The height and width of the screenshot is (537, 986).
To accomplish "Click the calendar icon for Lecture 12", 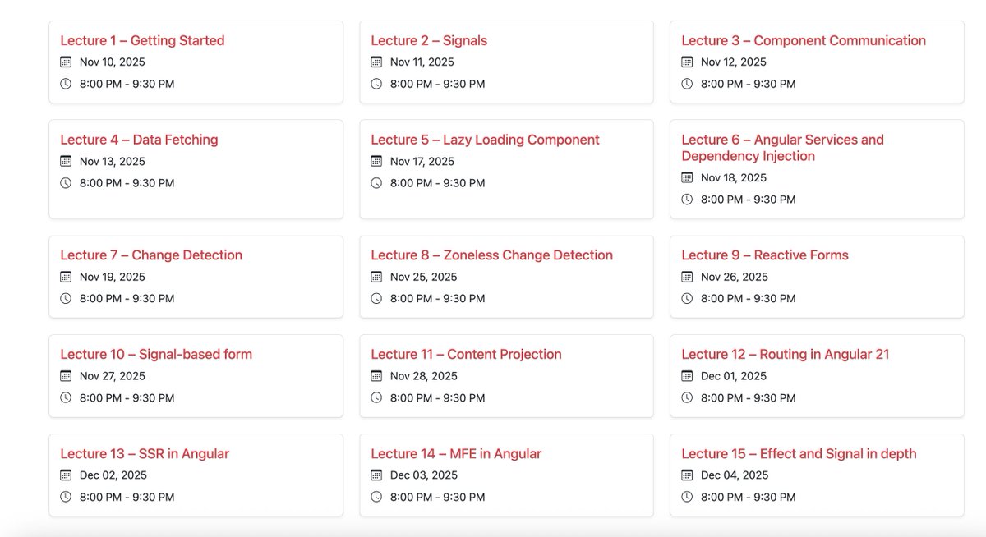I will click(687, 376).
